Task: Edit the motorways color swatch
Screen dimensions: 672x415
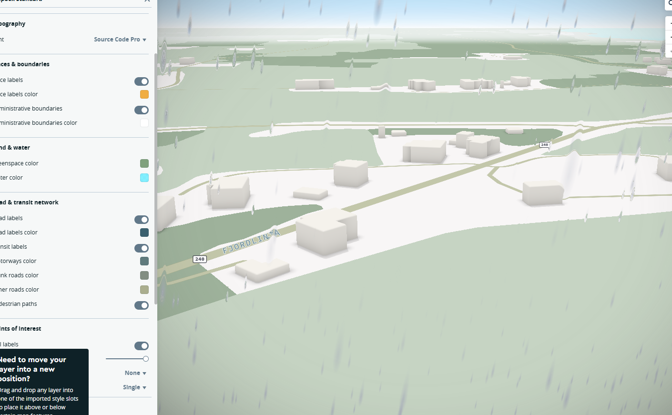Action: (144, 261)
